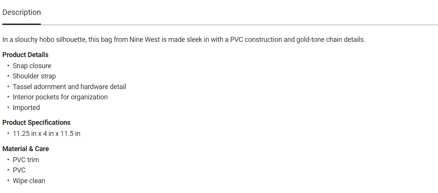
Task: Click "gold-tone chain details" in the paragraph
Action: coord(330,40)
